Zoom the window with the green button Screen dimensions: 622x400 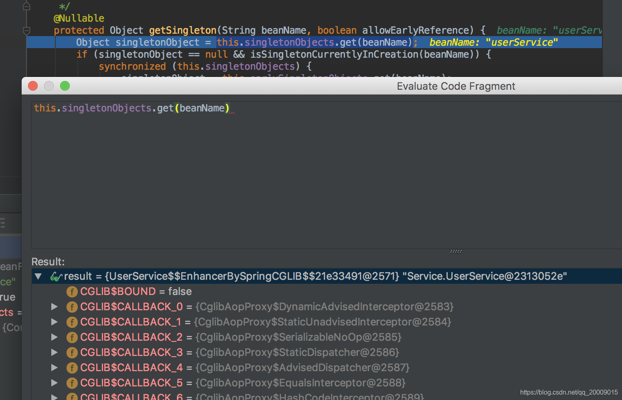(x=65, y=86)
